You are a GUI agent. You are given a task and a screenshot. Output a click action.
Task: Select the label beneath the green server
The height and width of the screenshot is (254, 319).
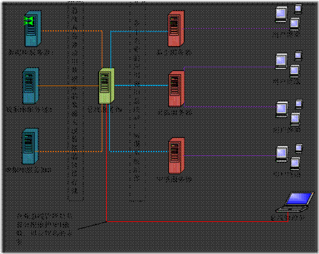[x=105, y=109]
